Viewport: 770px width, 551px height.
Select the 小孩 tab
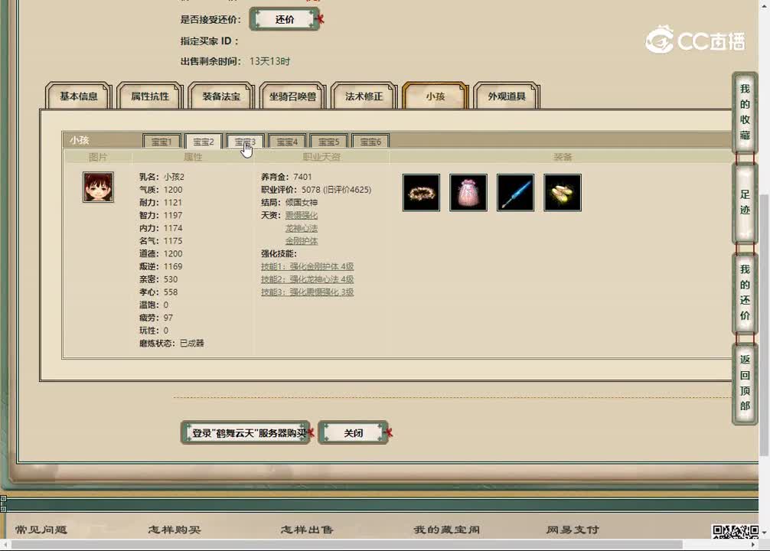[435, 96]
